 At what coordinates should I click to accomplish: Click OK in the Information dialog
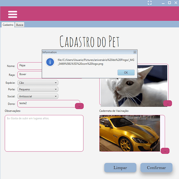click(126, 73)
